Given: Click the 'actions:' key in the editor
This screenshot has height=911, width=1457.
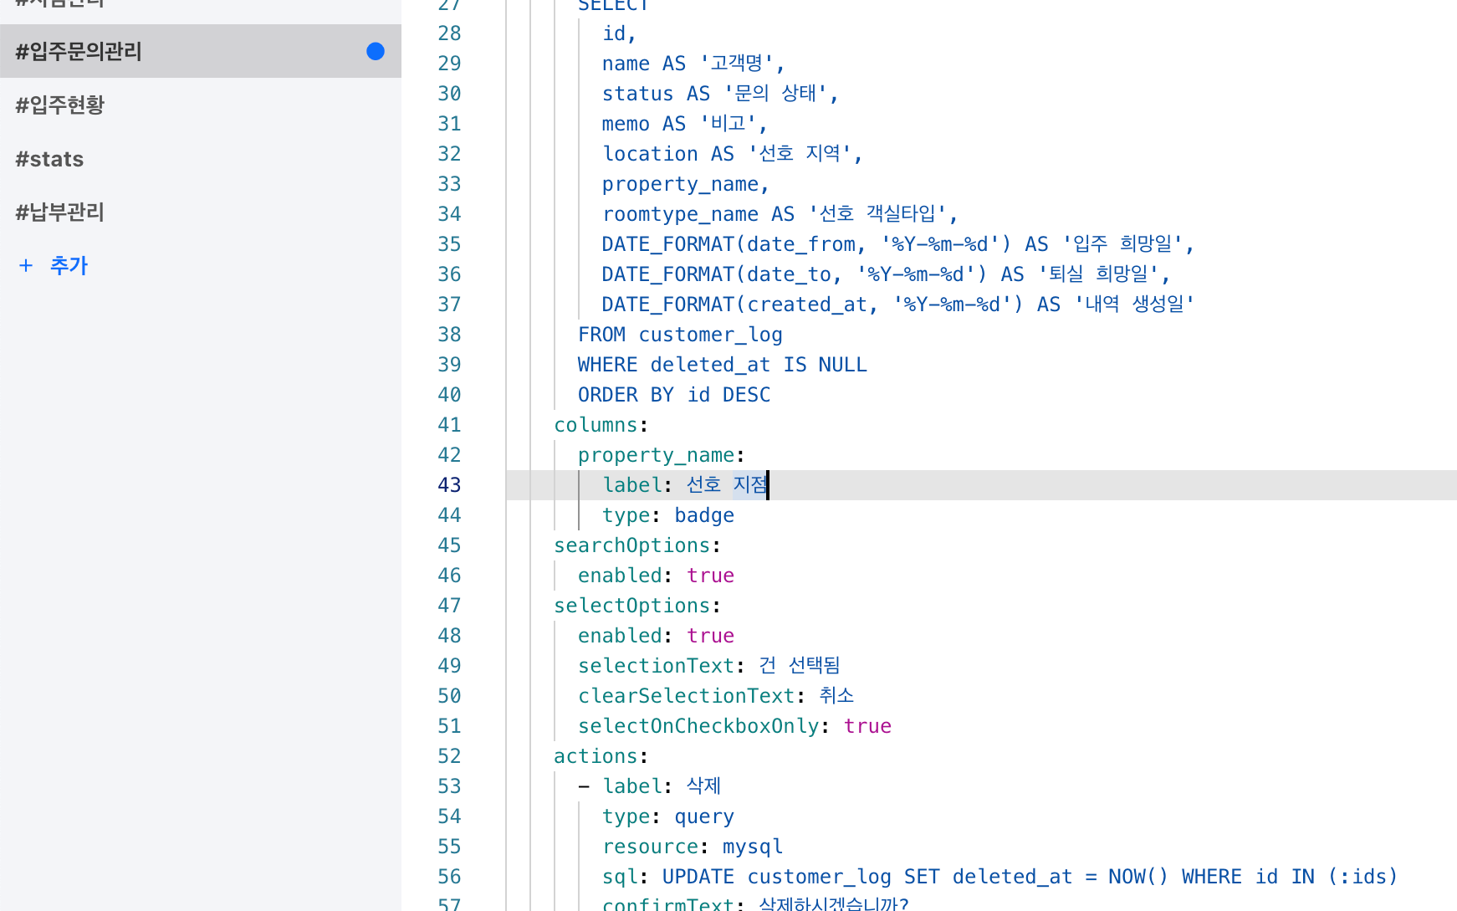Looking at the screenshot, I should 596,756.
